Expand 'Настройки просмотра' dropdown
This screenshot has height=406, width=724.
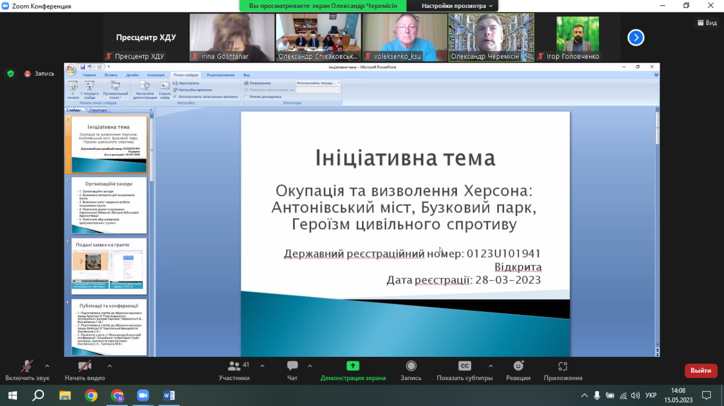[457, 6]
